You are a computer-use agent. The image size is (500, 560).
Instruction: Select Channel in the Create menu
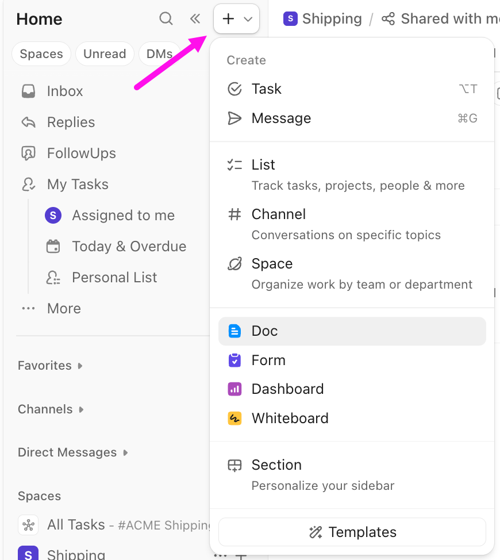[x=278, y=214]
